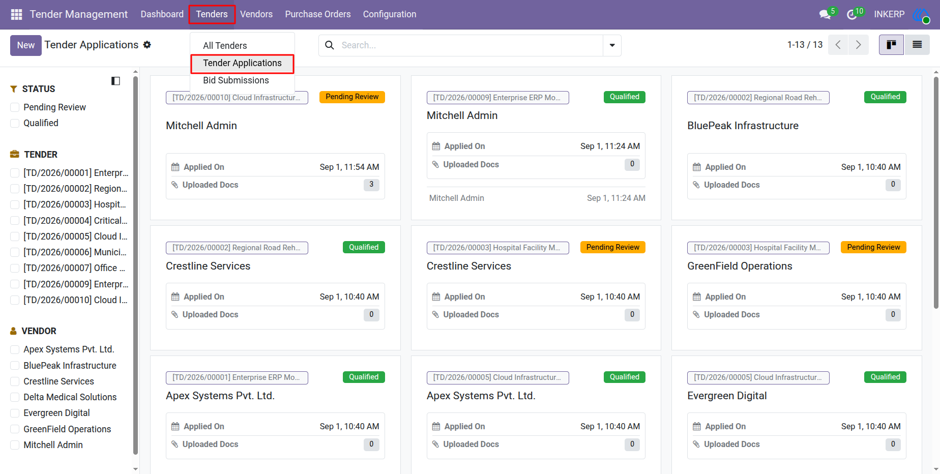Switch to Kanban view
This screenshot has width=940, height=474.
(x=891, y=45)
